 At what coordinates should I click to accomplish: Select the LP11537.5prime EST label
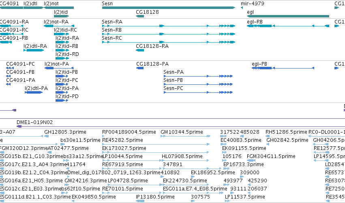[245, 197]
